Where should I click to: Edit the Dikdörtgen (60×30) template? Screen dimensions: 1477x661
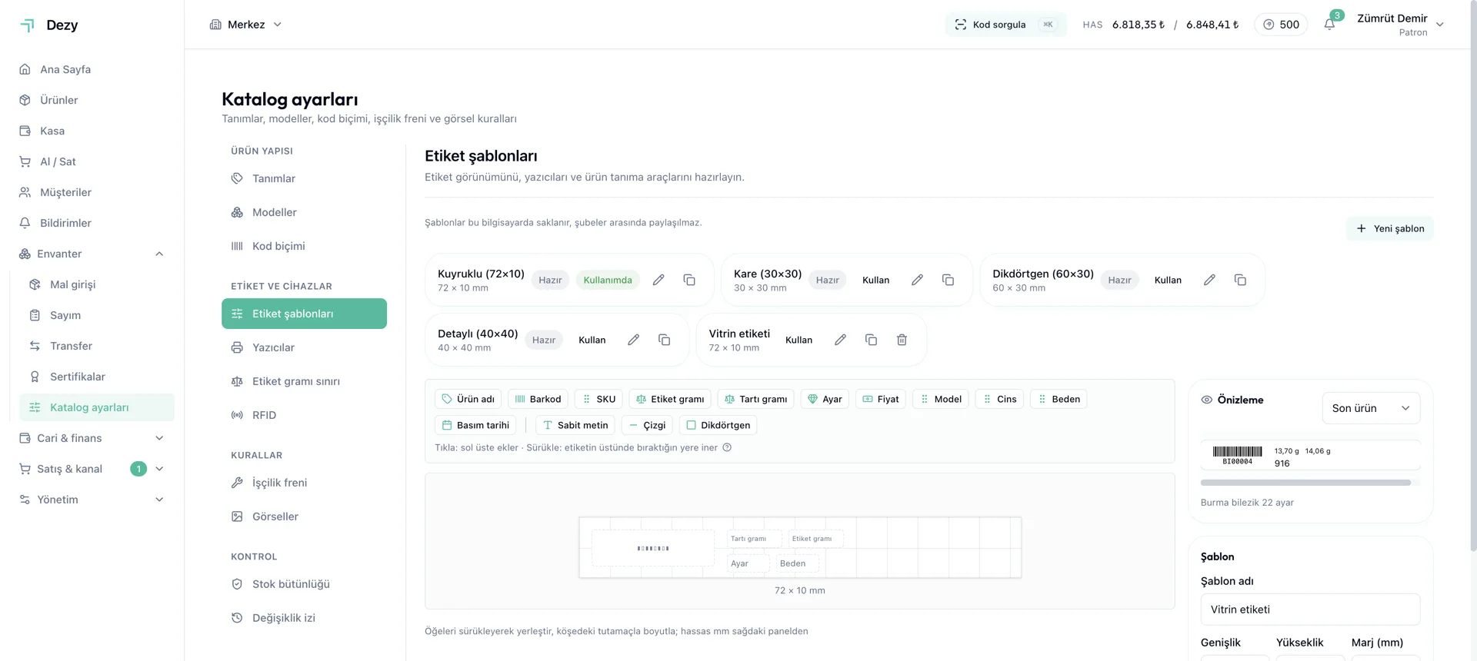1209,280
